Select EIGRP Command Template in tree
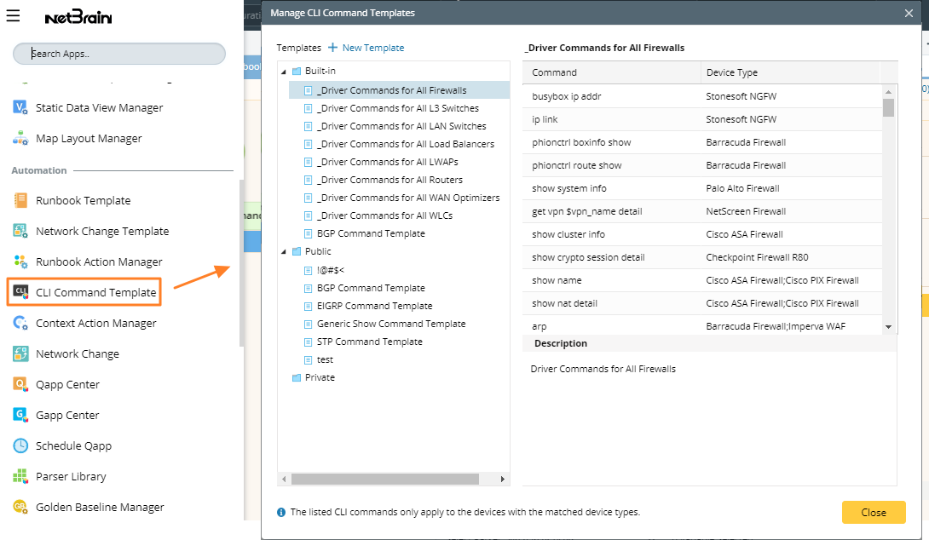Screen dimensions: 929x540 [374, 306]
